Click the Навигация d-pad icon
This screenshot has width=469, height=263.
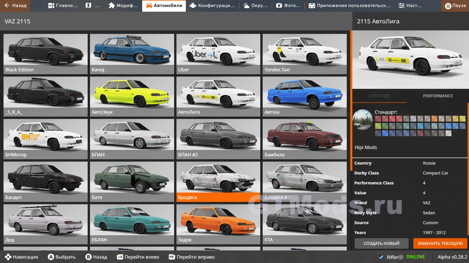coord(8,257)
